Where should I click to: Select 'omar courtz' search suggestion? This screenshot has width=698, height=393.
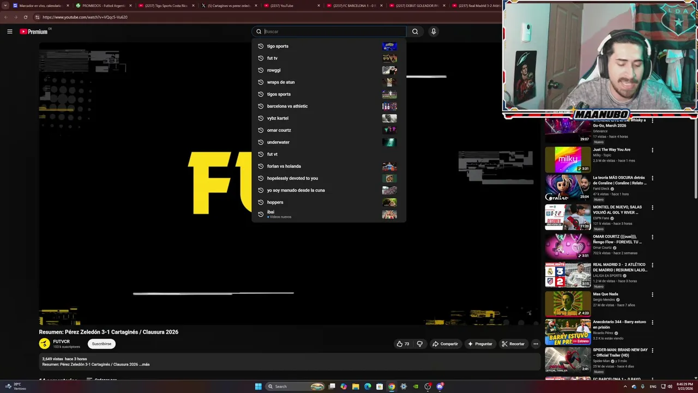[x=328, y=130]
